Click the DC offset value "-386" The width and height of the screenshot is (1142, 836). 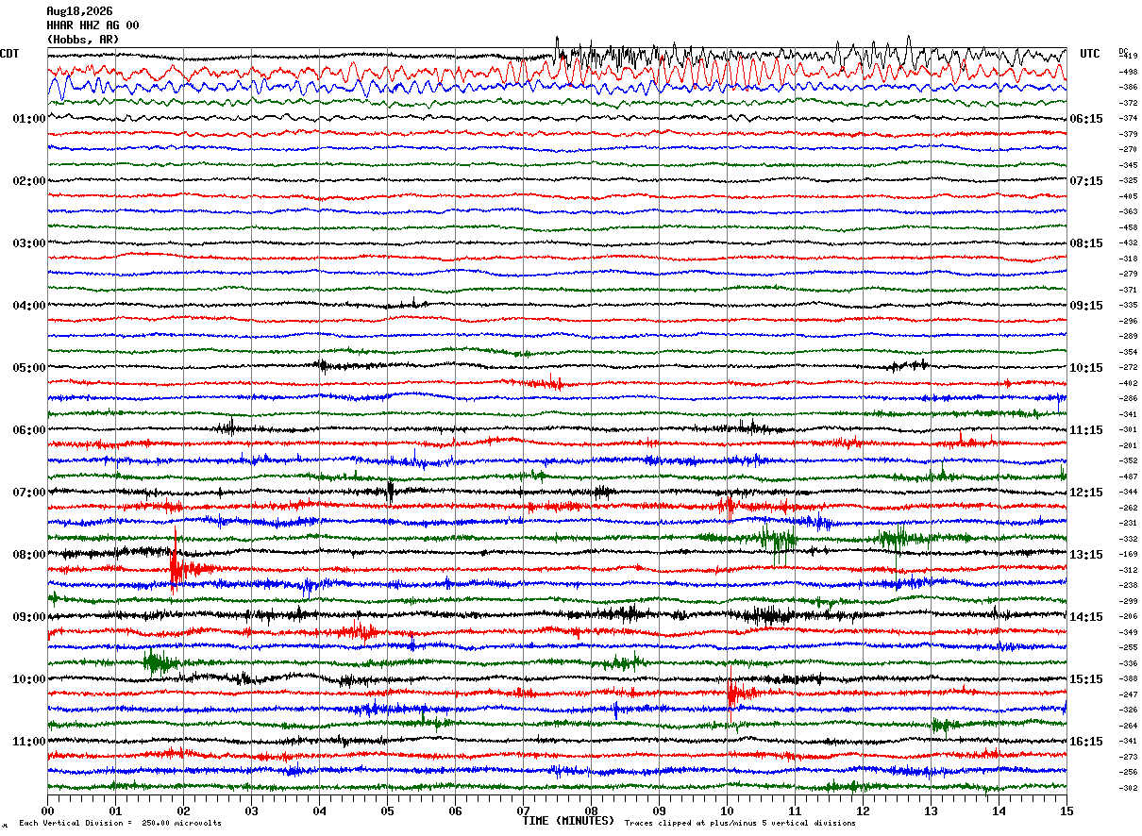1128,87
